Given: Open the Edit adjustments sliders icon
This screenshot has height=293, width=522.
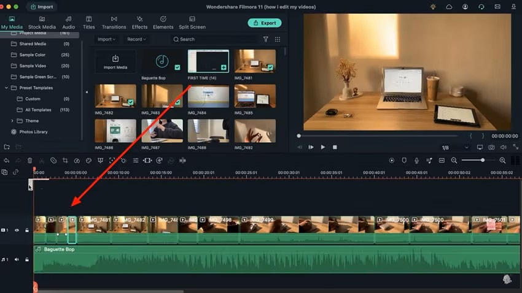Looking at the screenshot, I should (x=136, y=161).
